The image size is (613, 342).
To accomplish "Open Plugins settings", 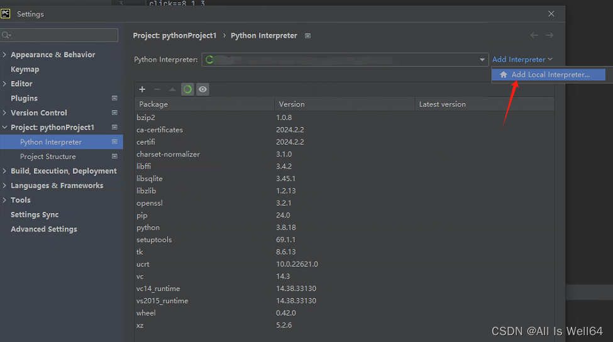I will tap(24, 98).
